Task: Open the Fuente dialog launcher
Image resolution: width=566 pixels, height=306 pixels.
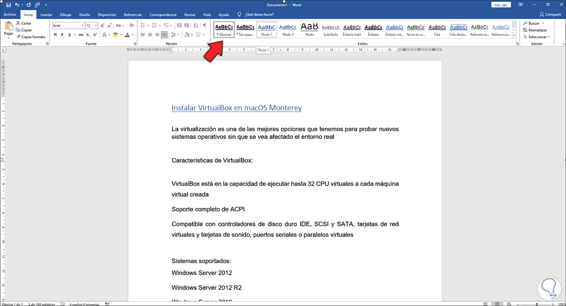Action: point(134,44)
